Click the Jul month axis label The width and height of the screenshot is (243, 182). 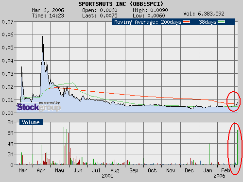point(96,170)
